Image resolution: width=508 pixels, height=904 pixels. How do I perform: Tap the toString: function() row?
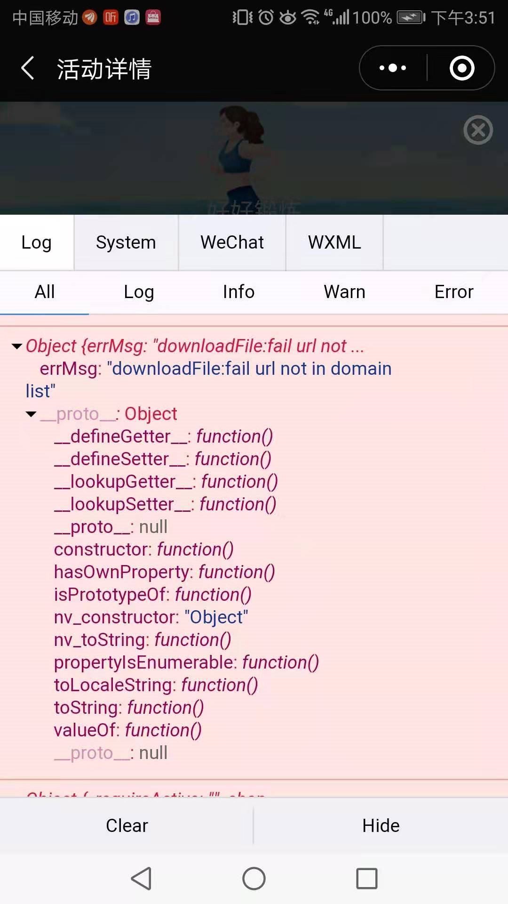129,708
